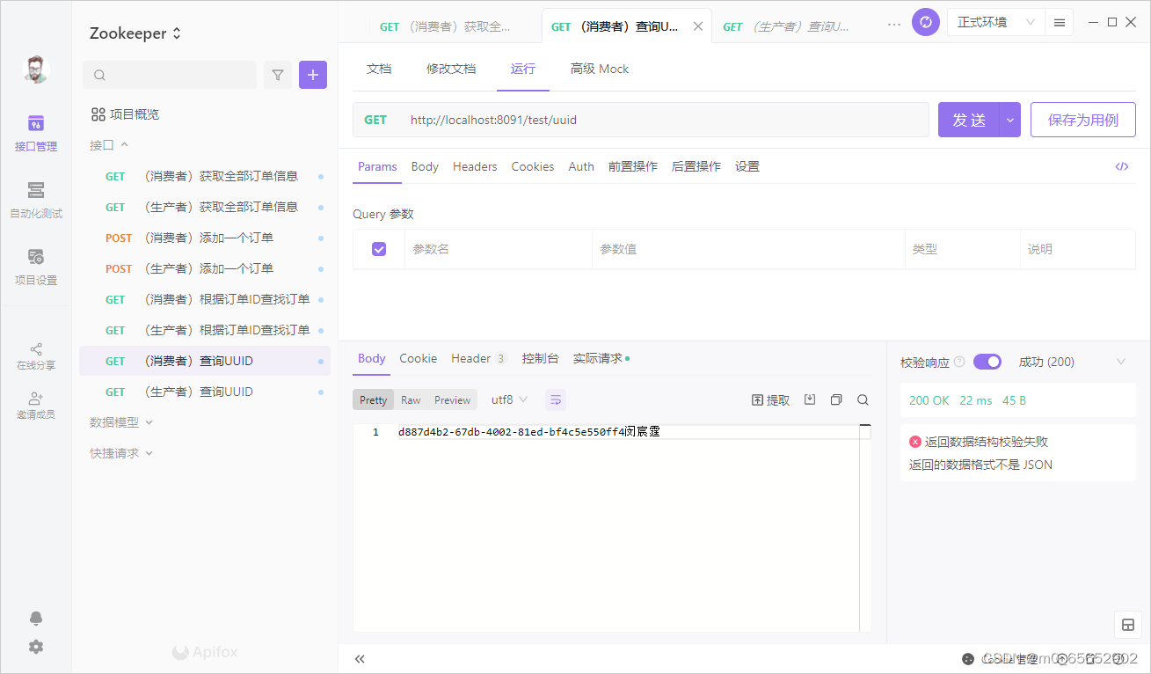This screenshot has width=1151, height=674.
Task: Copy the response body
Action: pyautogui.click(x=836, y=399)
